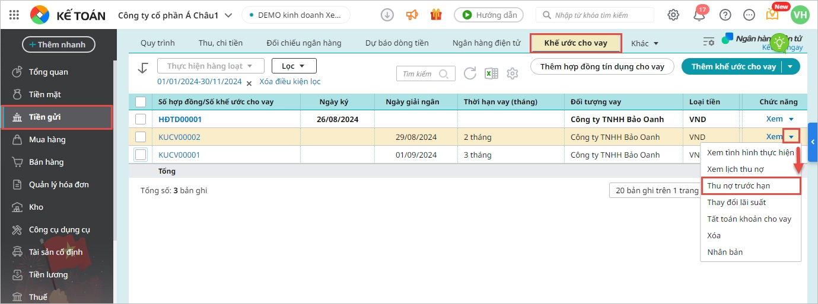Open the 20 bản ghi trên 1 trang selector
The height and width of the screenshot is (304, 818).
[x=656, y=190]
